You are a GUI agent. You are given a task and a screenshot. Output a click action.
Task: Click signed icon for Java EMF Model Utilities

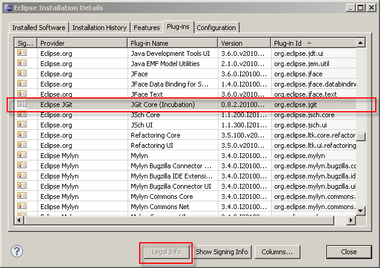click(x=22, y=63)
